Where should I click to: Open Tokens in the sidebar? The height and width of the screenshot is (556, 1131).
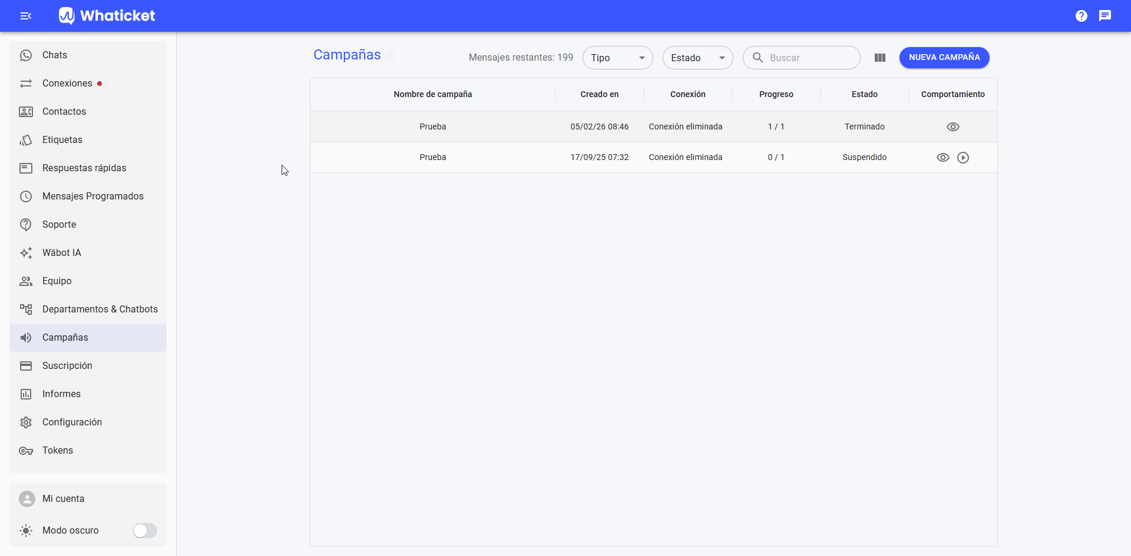pyautogui.click(x=88, y=451)
